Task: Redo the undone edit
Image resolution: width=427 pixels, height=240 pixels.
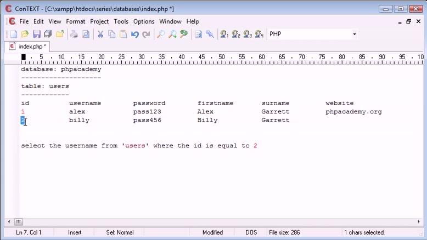Action: coord(146,35)
